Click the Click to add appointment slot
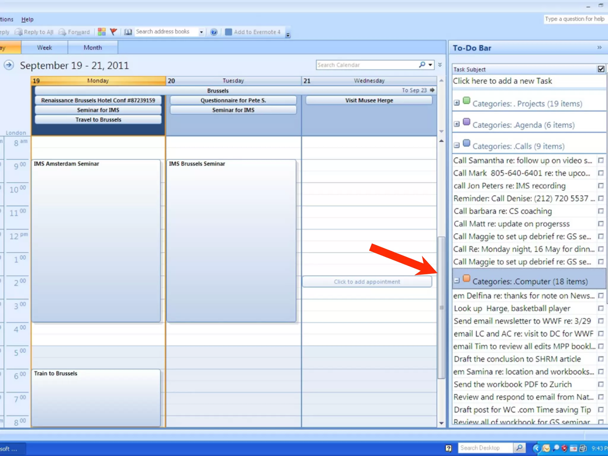 coord(367,282)
